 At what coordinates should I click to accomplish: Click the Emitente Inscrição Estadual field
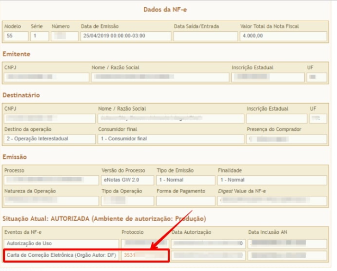[267, 77]
